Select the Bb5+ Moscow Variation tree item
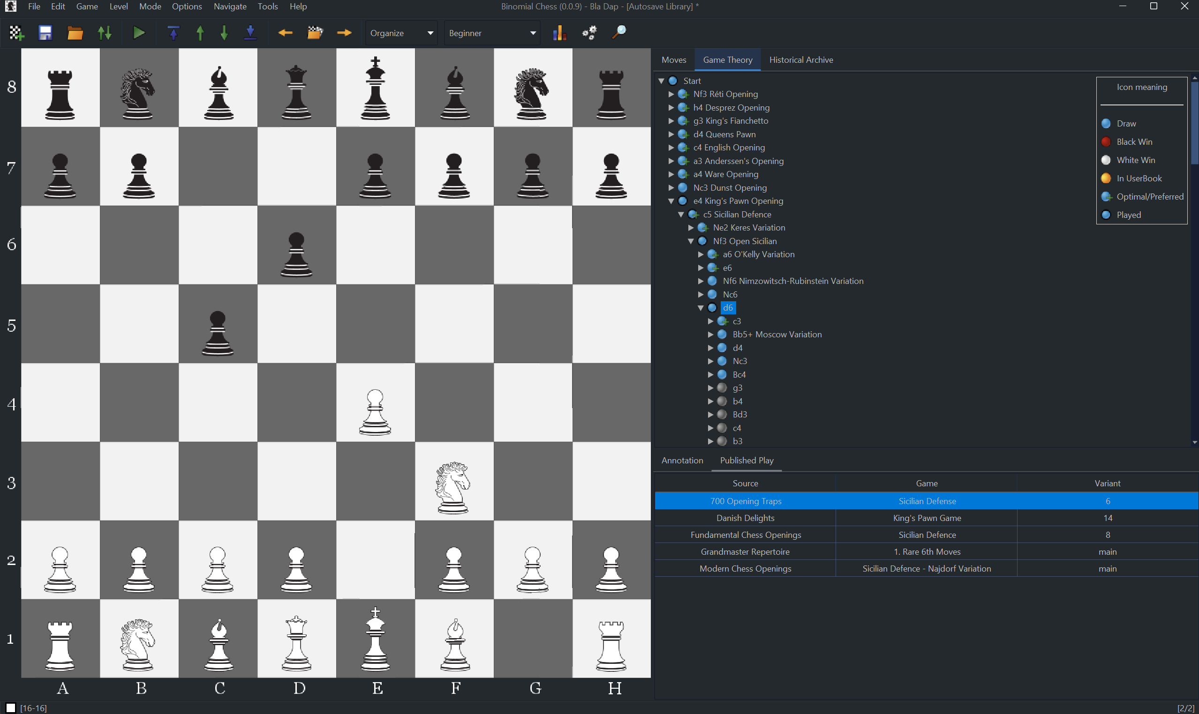Image resolution: width=1199 pixels, height=714 pixels. coord(777,334)
